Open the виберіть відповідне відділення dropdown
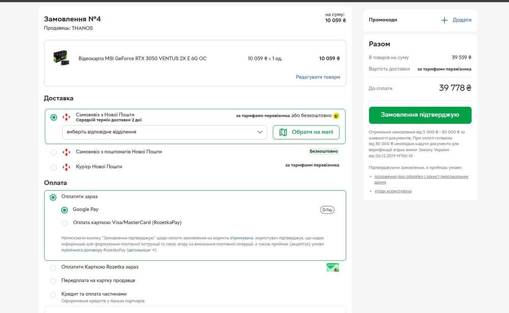 coord(164,132)
